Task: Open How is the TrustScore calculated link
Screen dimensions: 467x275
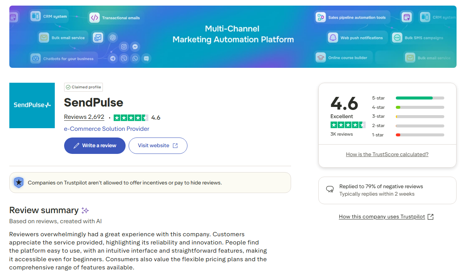Action: coord(387,154)
